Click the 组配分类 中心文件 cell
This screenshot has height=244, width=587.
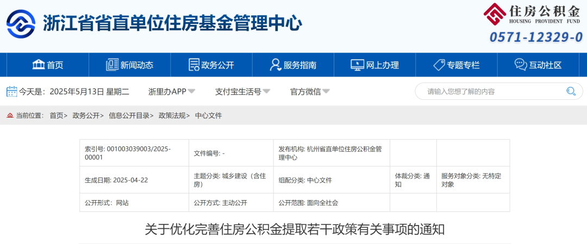[x=332, y=179]
